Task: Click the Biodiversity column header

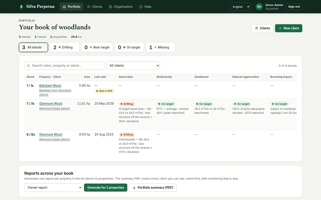Action: point(164,77)
